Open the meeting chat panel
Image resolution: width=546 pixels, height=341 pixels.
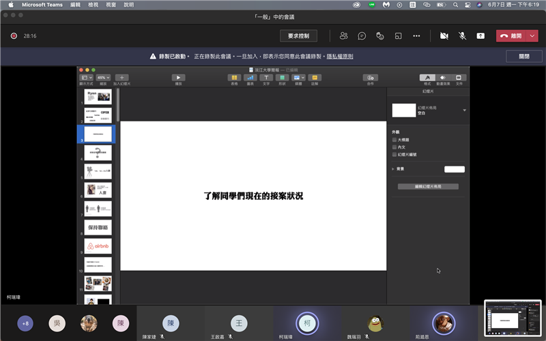coord(362,35)
